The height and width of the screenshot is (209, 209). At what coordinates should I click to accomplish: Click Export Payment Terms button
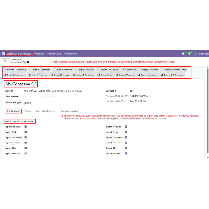(x=174, y=70)
